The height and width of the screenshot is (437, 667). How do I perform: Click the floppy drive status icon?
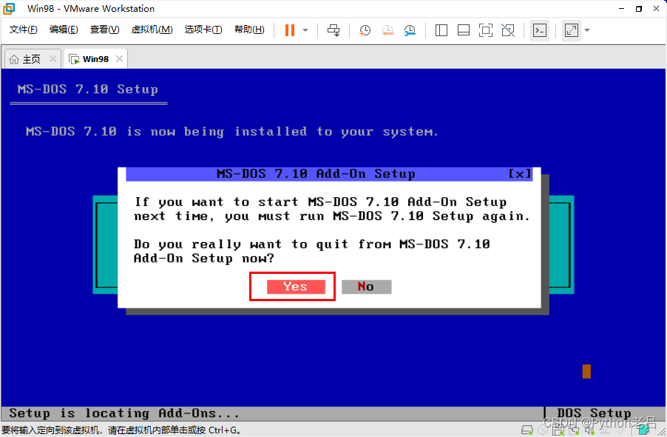pos(558,430)
